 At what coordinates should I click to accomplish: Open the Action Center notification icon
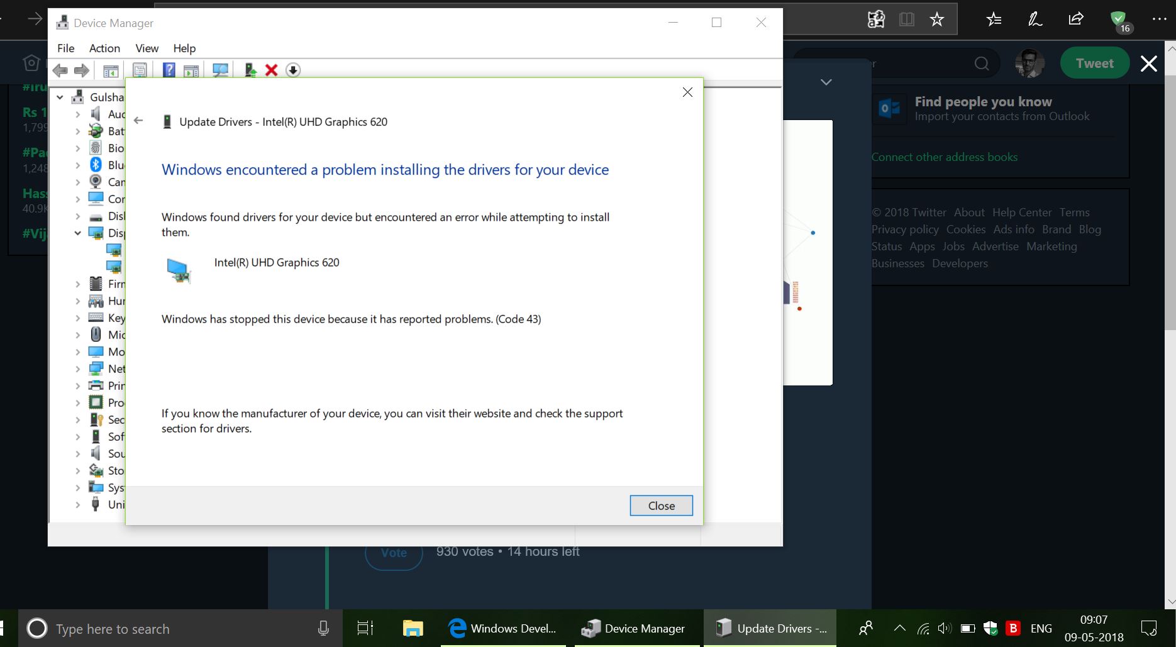click(x=1149, y=628)
